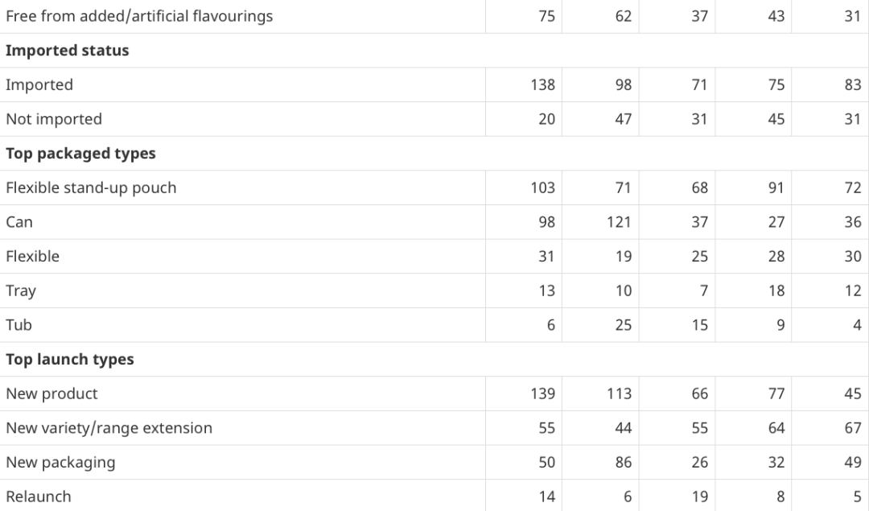Click the Tray row label
The width and height of the screenshot is (869, 511).
pyautogui.click(x=21, y=291)
